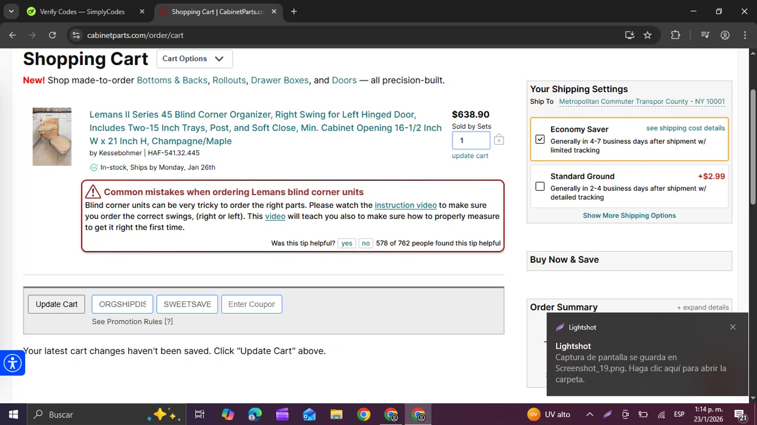Open see shipping cost details
Screen dimensions: 757x425
685,128
